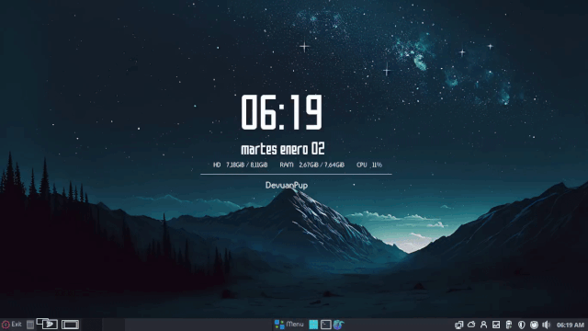
Task: Open the volume speaker control
Action: (x=547, y=325)
